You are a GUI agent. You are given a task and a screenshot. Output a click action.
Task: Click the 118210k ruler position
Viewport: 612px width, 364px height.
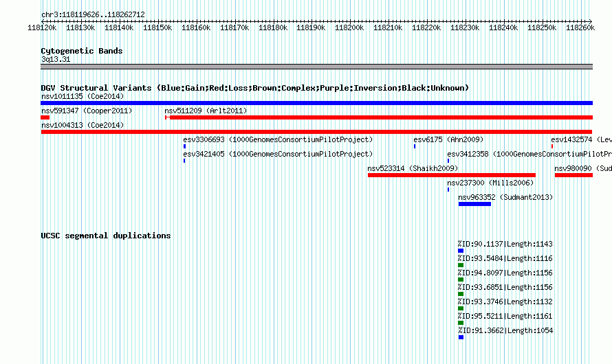point(388,27)
